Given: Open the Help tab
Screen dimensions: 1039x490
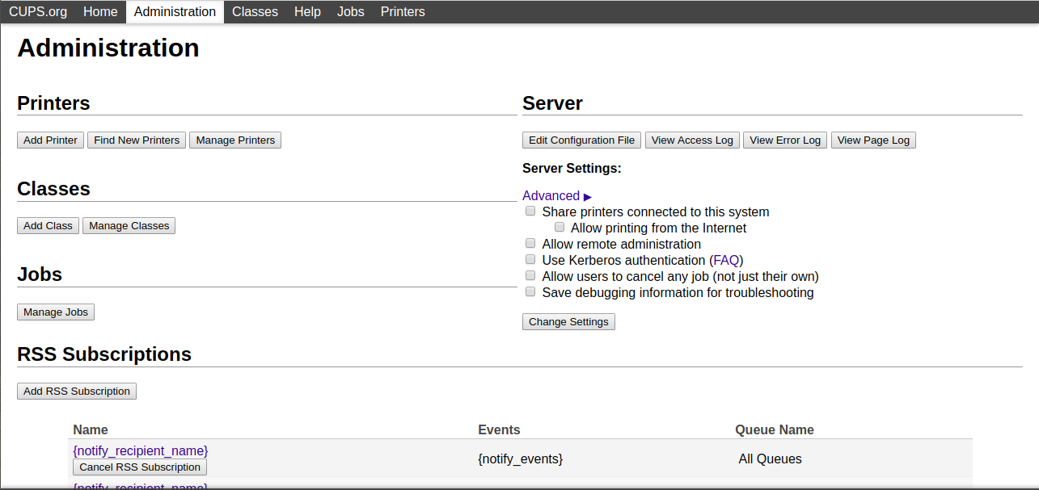Looking at the screenshot, I should (x=307, y=11).
